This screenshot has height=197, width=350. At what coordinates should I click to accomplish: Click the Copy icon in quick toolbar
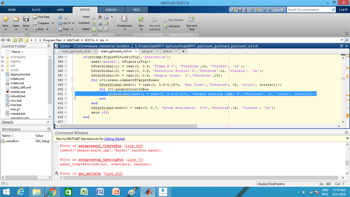[x=252, y=10]
